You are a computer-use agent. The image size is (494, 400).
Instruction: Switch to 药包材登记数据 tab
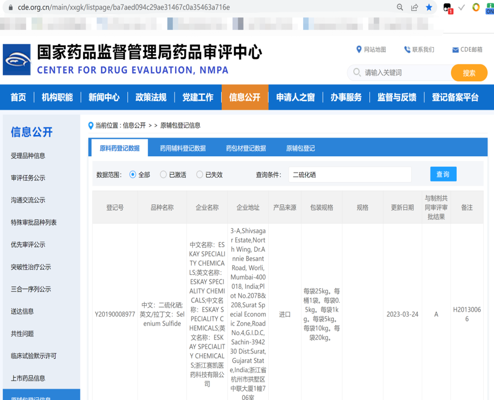(246, 148)
